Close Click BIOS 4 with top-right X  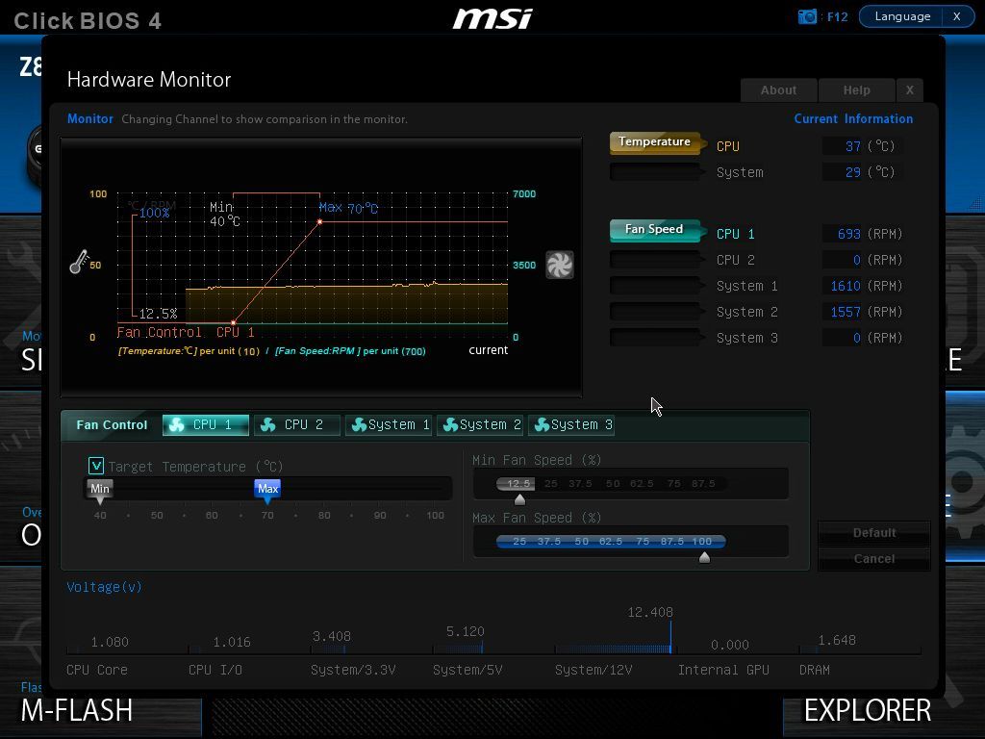pyautogui.click(x=957, y=16)
